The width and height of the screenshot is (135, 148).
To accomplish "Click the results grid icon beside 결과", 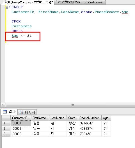I will pos(5,112).
